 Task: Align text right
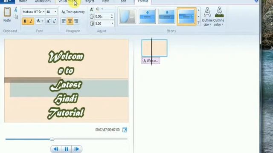pyautogui.click(x=76, y=21)
